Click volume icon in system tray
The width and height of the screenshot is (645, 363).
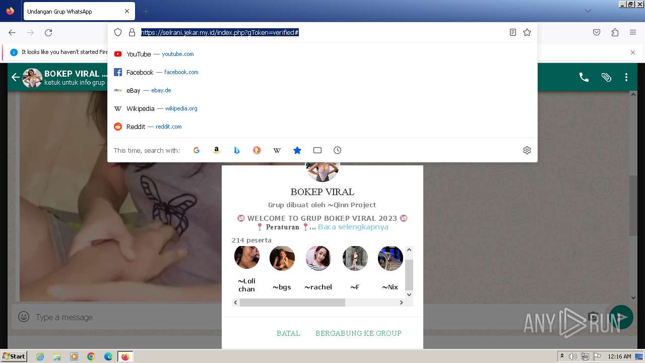click(573, 356)
